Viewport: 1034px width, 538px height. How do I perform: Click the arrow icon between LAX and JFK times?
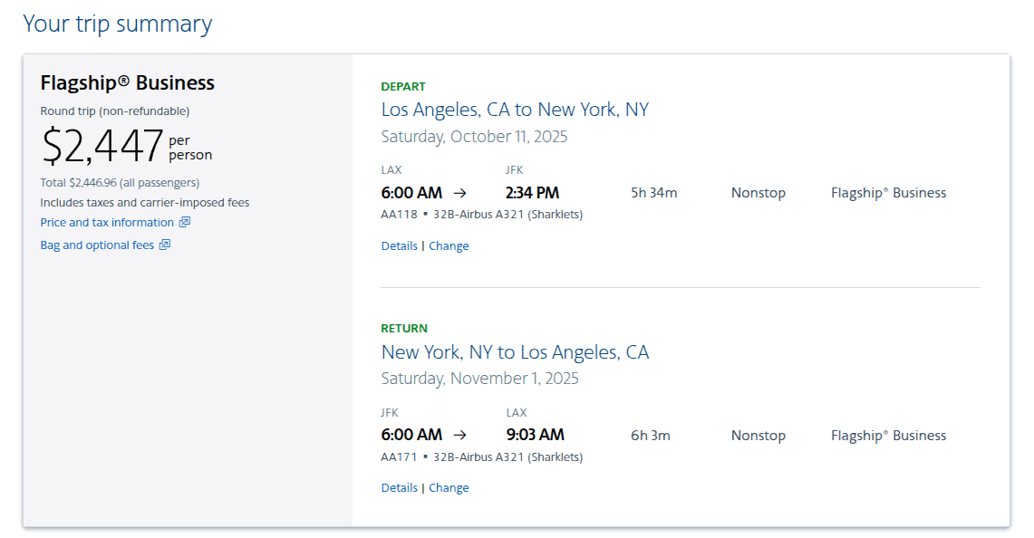(x=460, y=192)
